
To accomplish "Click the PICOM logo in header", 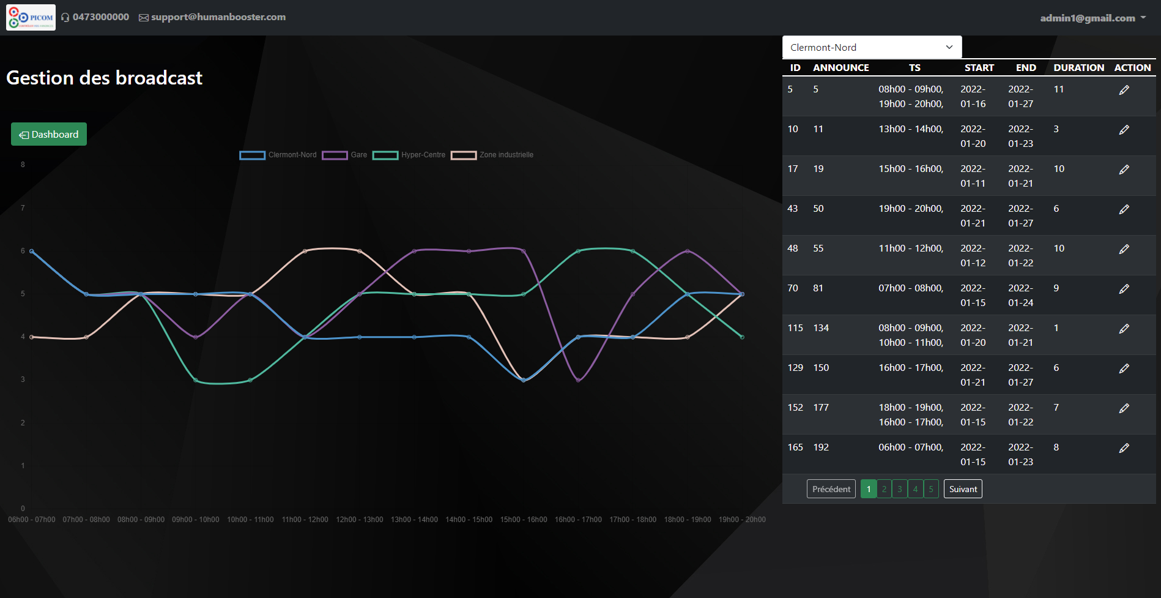I will 31,17.
